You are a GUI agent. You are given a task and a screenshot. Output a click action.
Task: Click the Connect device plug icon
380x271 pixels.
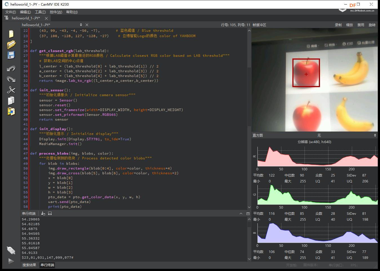pos(11,250)
